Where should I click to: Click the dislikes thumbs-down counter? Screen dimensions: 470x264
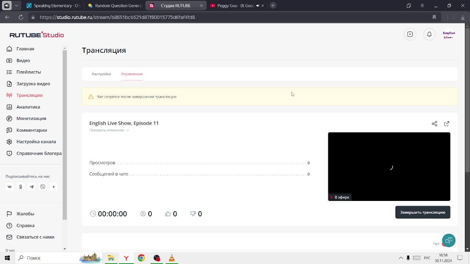(x=196, y=214)
